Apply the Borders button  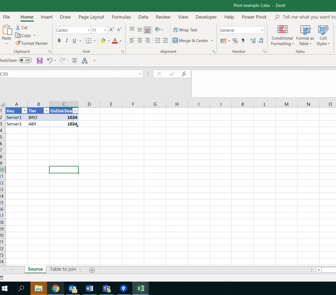point(88,41)
